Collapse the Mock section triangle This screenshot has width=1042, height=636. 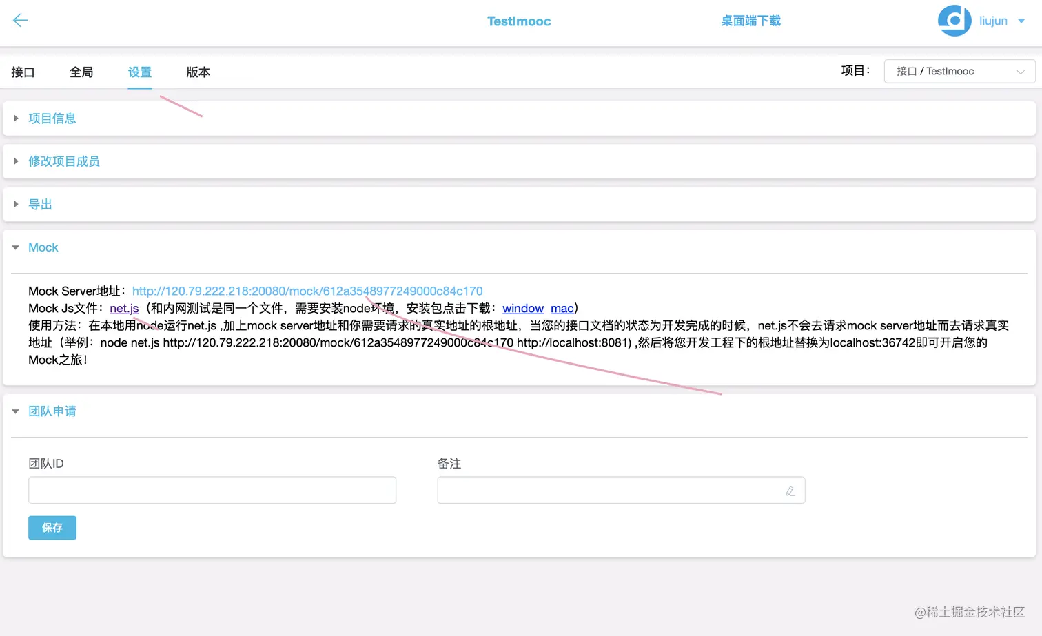tap(15, 247)
